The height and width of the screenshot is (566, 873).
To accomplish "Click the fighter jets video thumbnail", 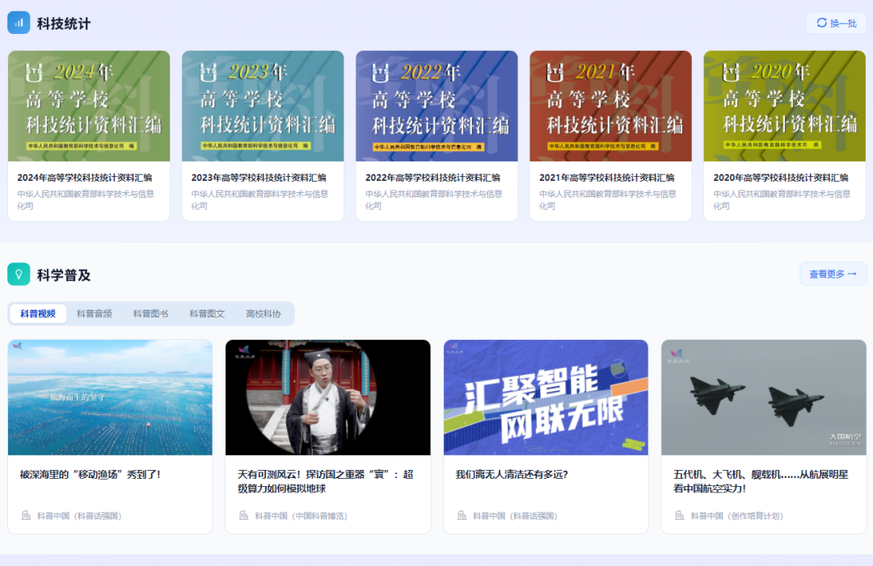I will (x=763, y=397).
